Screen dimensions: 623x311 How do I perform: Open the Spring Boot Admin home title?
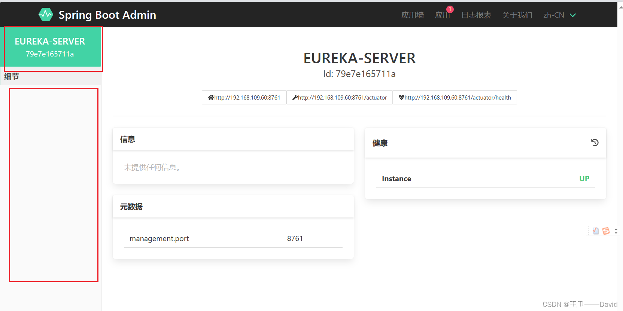107,15
